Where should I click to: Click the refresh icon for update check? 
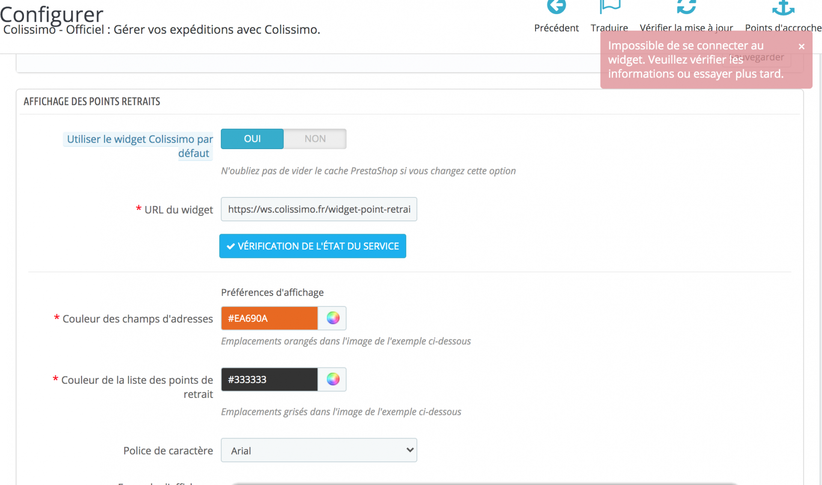pyautogui.click(x=686, y=7)
